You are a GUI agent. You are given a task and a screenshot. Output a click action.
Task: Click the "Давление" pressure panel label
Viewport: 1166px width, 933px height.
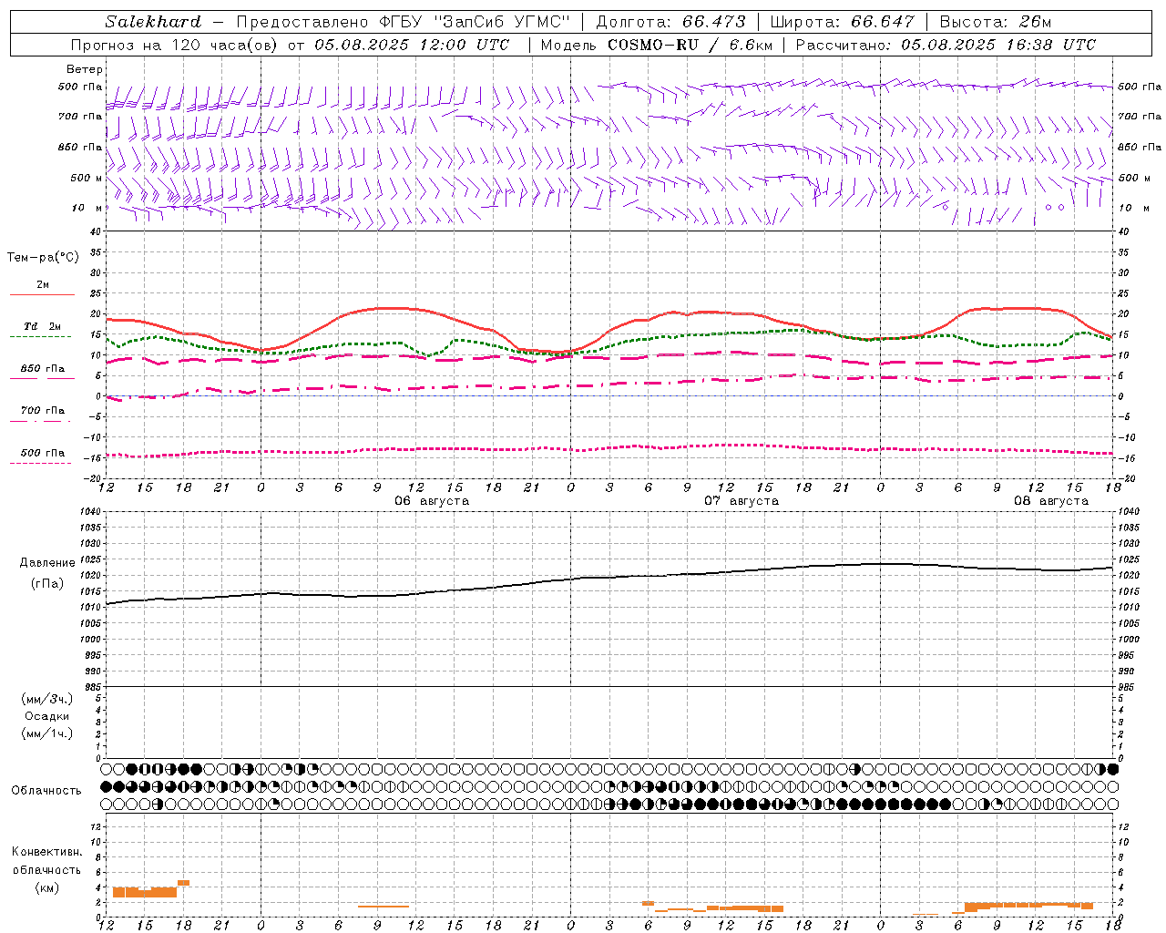pyautogui.click(x=47, y=563)
